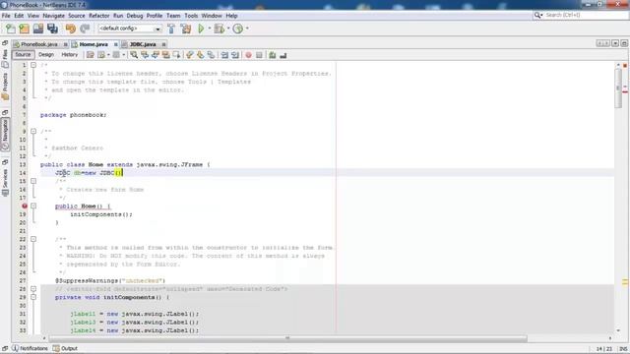630x354 pixels.
Task: Click the Previous Bookmark icon
Action: coord(190,55)
